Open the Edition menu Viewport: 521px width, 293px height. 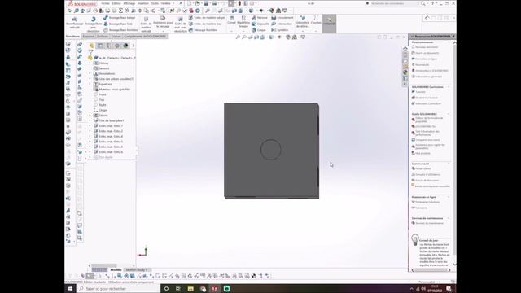[116, 3]
